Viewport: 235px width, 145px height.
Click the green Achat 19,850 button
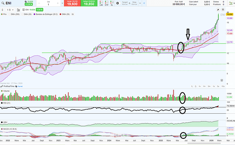(89, 4)
